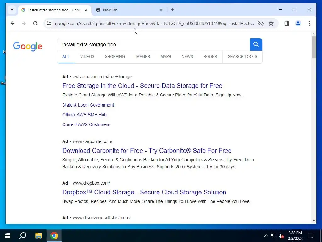The image size is (322, 242).
Task: Open Chrome side panel
Action: tap(286, 23)
